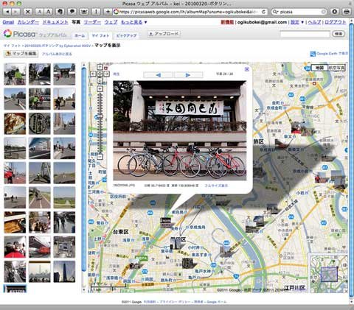Screen dimensions: 354x310
Task: Reload the page from the address bar
Action: click(x=263, y=12)
